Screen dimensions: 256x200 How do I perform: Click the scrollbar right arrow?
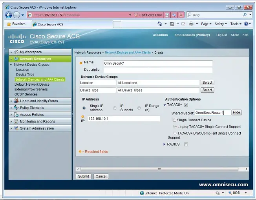[246, 169]
